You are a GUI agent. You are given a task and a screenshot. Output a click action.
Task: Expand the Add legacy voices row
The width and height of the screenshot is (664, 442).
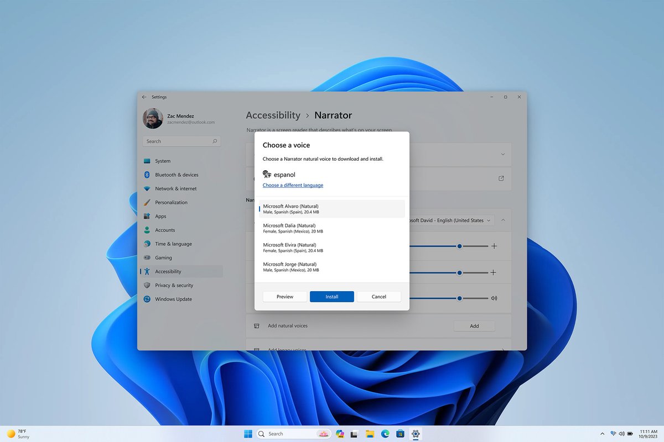click(x=503, y=349)
